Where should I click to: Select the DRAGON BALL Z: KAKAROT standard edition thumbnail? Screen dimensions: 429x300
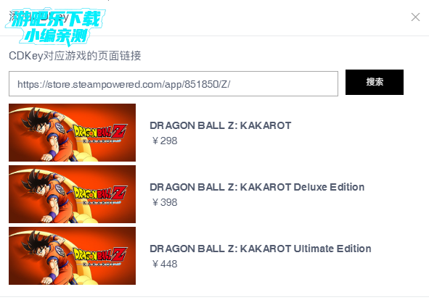[x=73, y=133]
